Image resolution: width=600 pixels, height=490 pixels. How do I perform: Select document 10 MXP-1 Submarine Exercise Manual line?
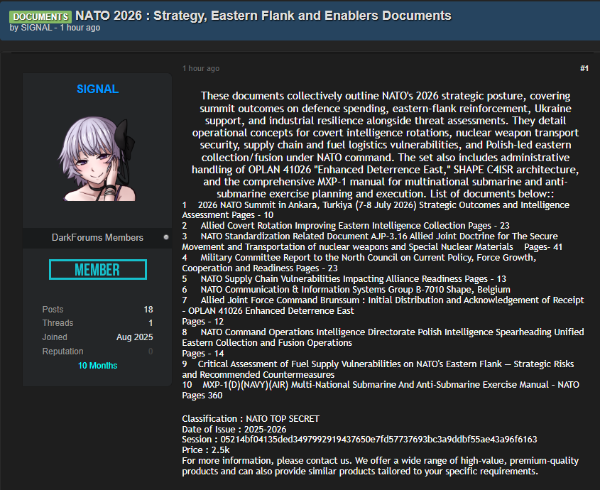click(381, 385)
